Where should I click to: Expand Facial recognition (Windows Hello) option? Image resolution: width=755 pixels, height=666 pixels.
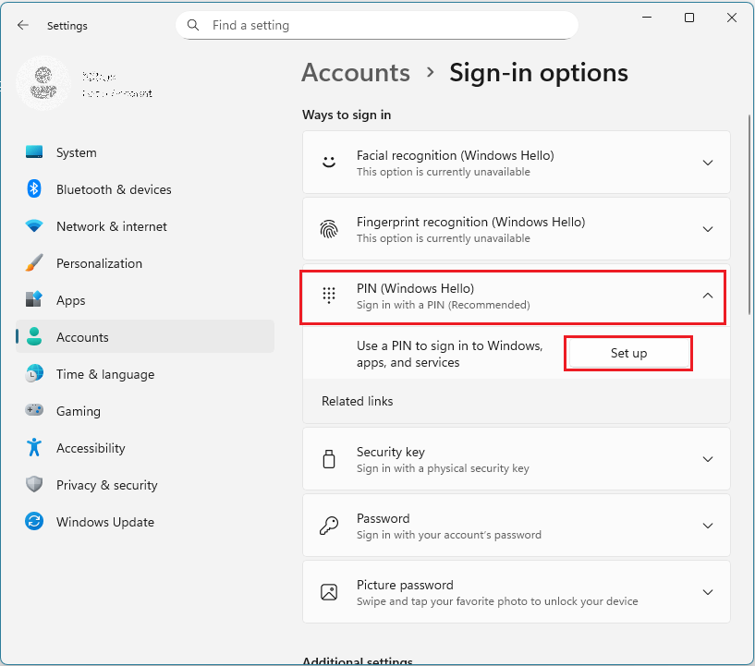click(x=707, y=163)
